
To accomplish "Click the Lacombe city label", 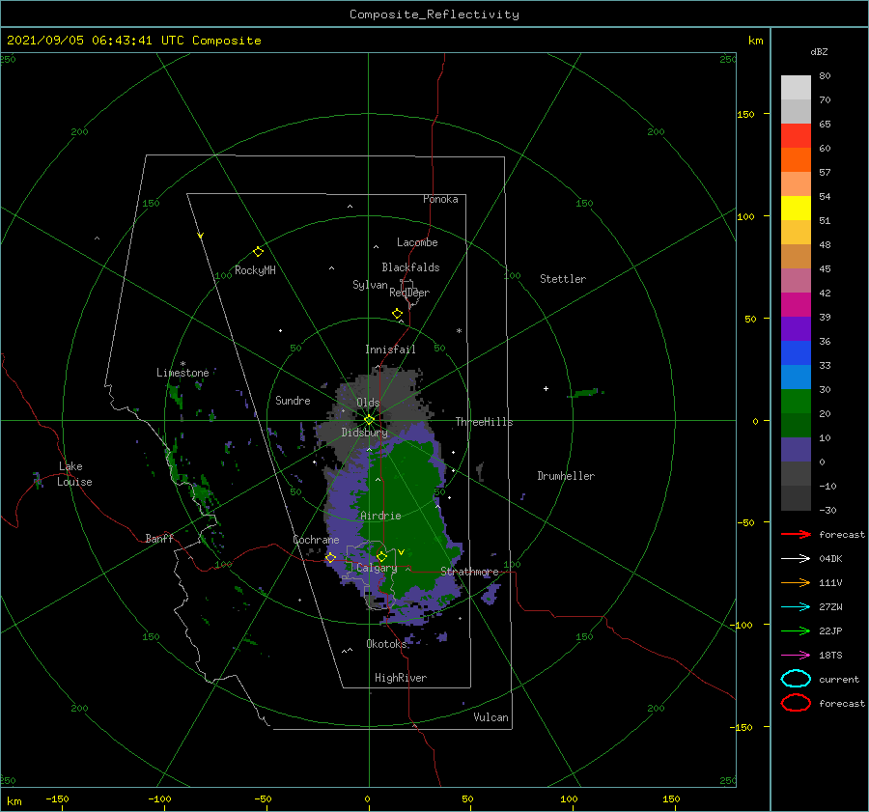I will (417, 242).
